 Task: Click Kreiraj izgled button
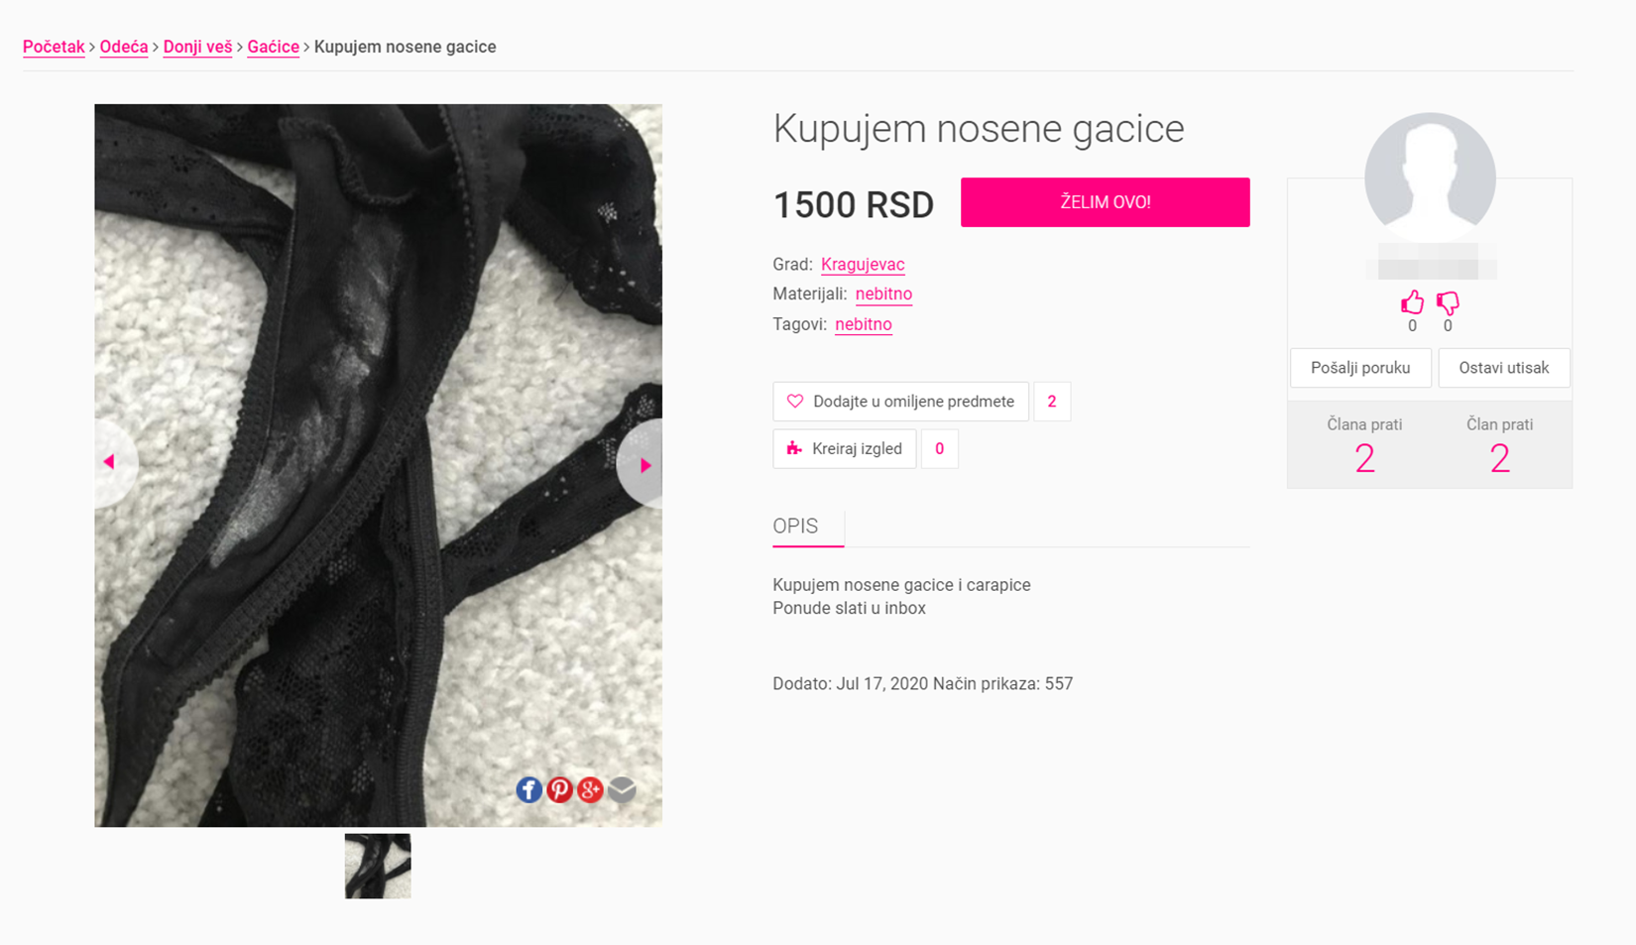845,449
